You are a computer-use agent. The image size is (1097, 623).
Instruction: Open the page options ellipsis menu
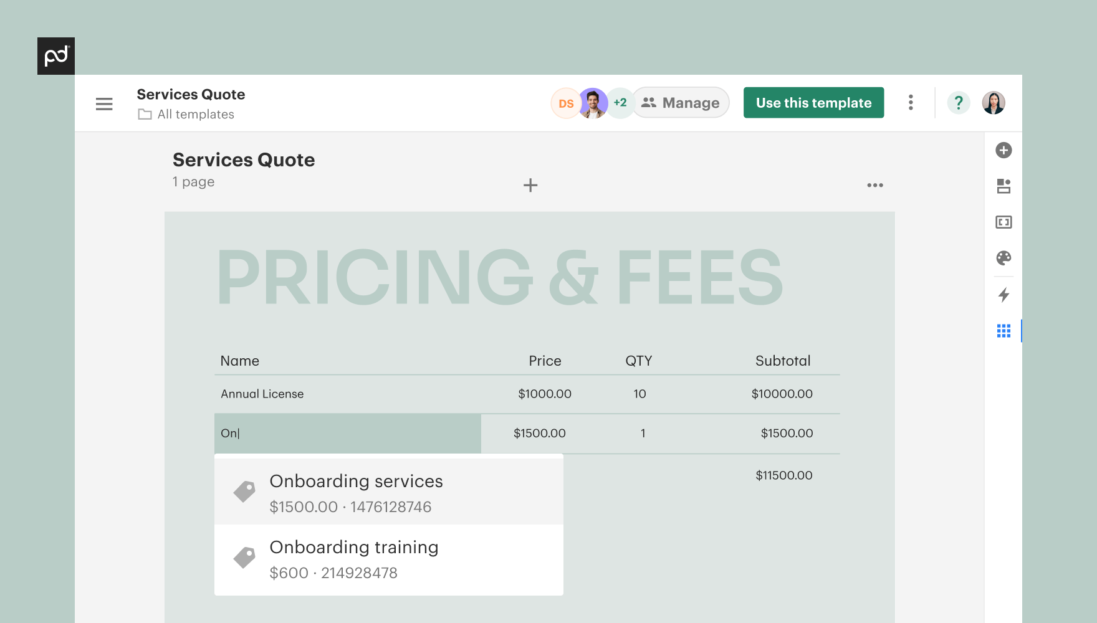click(875, 185)
